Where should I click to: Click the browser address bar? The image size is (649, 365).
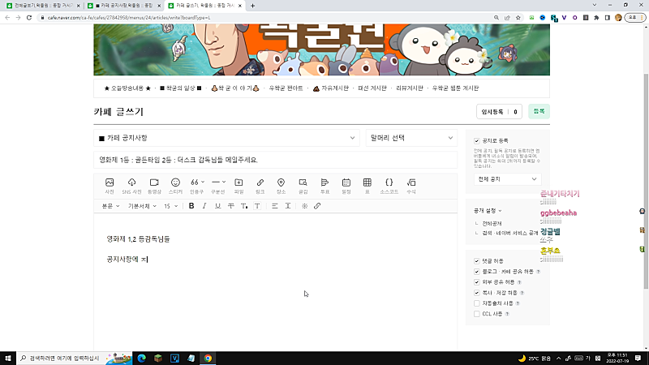[x=265, y=18]
